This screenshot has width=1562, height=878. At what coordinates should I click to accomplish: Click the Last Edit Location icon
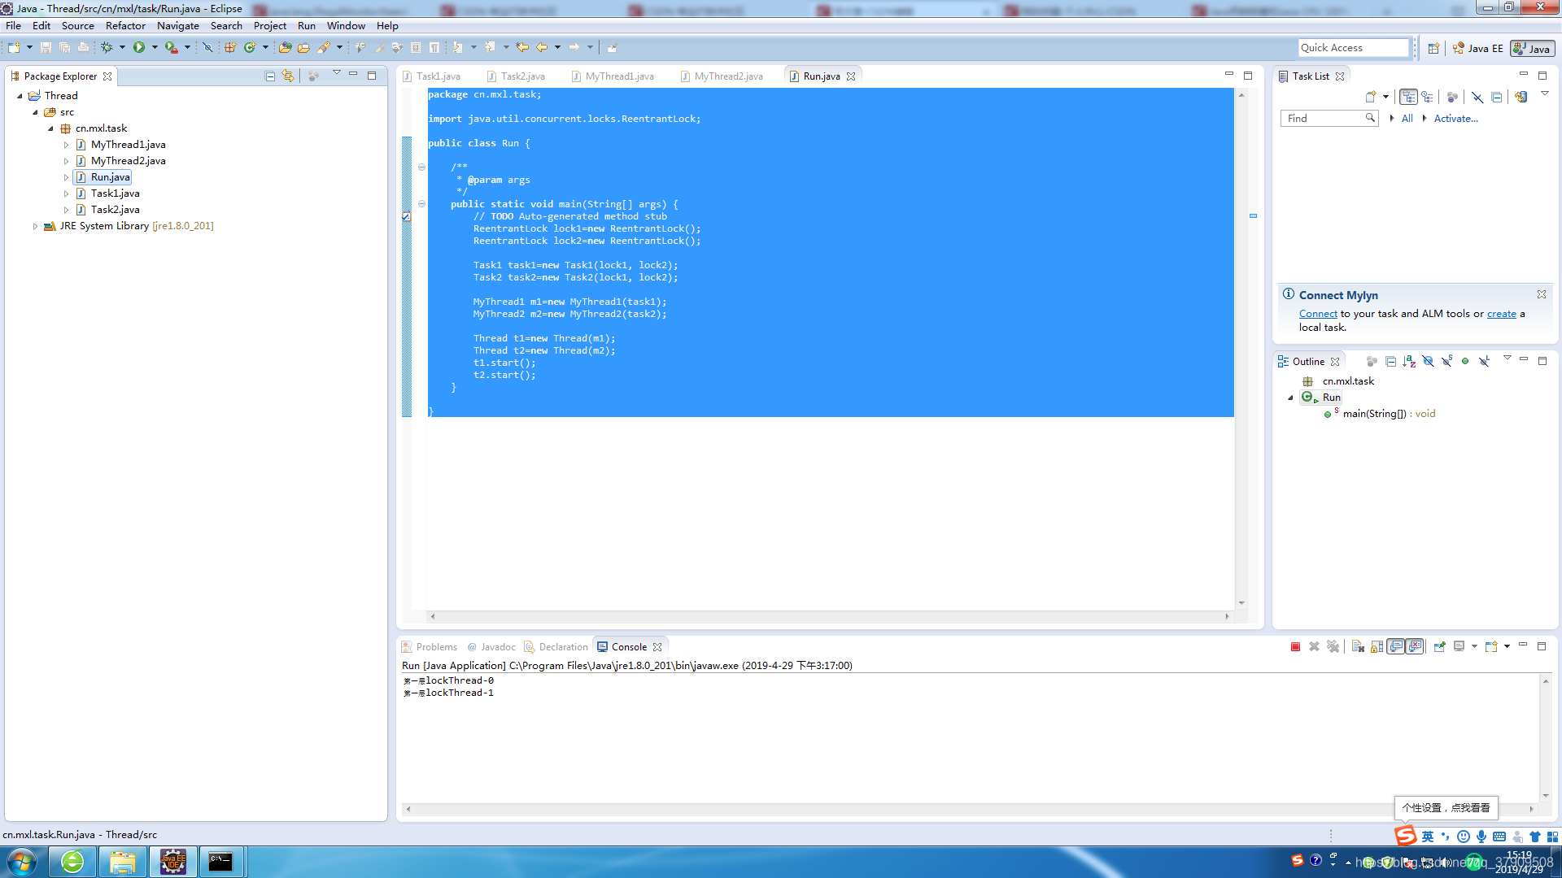click(522, 48)
